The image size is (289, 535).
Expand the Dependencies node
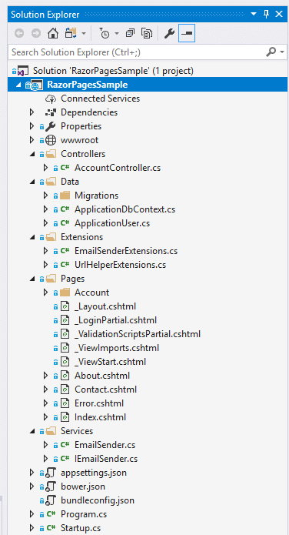pos(32,112)
